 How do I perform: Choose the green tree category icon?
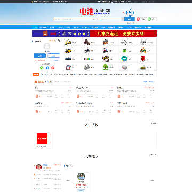pos(106,67)
